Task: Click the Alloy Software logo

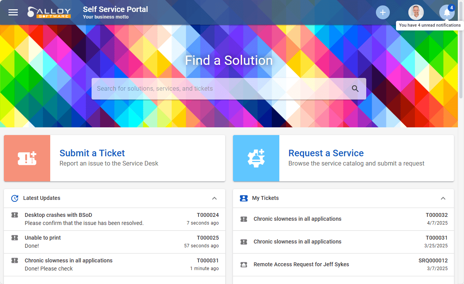Action: pos(49,12)
